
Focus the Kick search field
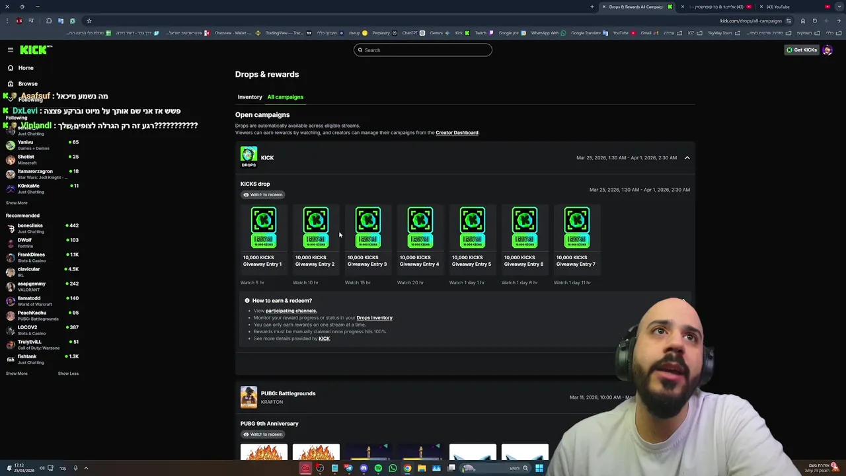coord(423,50)
